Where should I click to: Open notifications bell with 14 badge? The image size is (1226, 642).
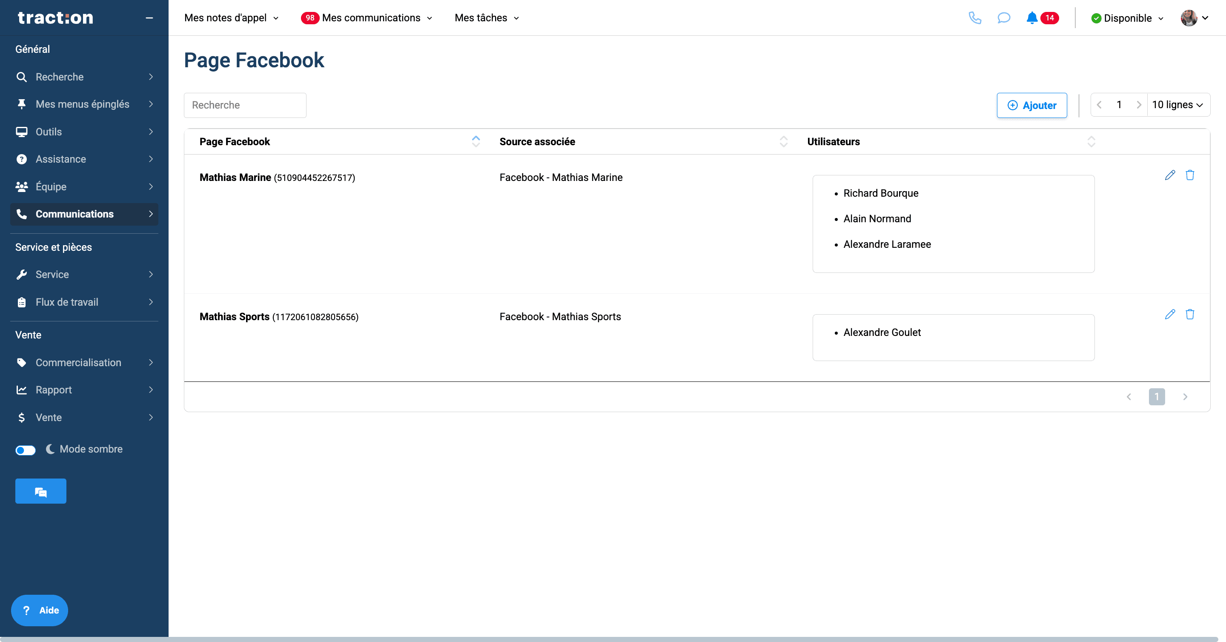[x=1041, y=18]
